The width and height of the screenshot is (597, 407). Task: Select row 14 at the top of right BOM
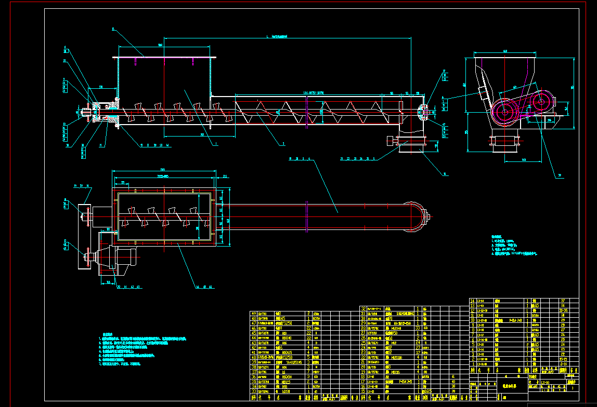(472, 300)
